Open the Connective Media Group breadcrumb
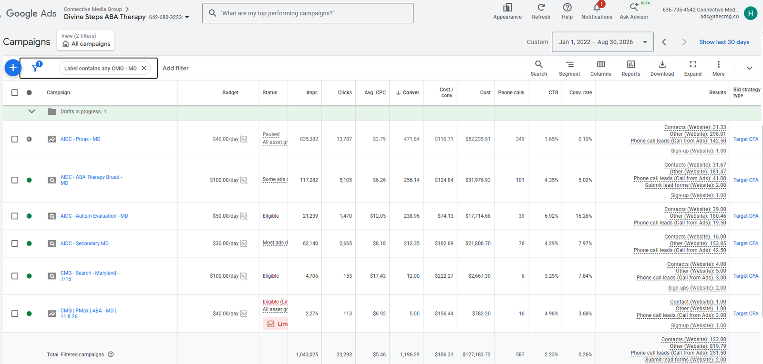Image resolution: width=763 pixels, height=364 pixels. [x=93, y=9]
